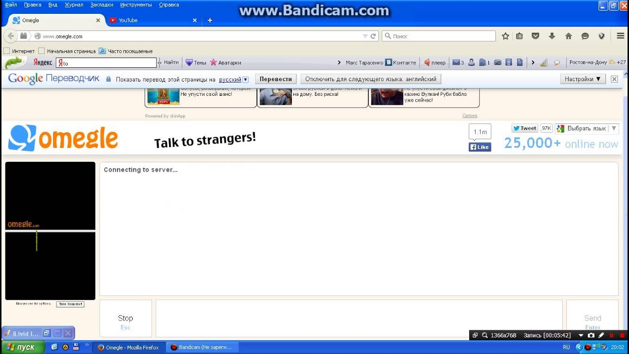Click the Bandicam camera screenshot icon
629x354 pixels.
591,335
